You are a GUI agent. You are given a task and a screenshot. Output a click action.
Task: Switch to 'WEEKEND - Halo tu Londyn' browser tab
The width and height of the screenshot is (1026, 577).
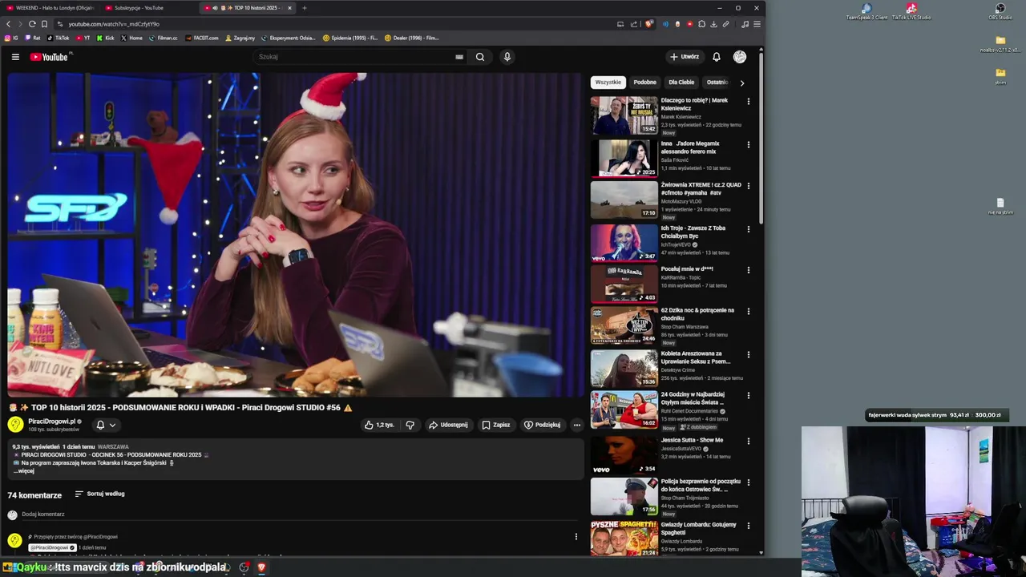click(x=50, y=8)
